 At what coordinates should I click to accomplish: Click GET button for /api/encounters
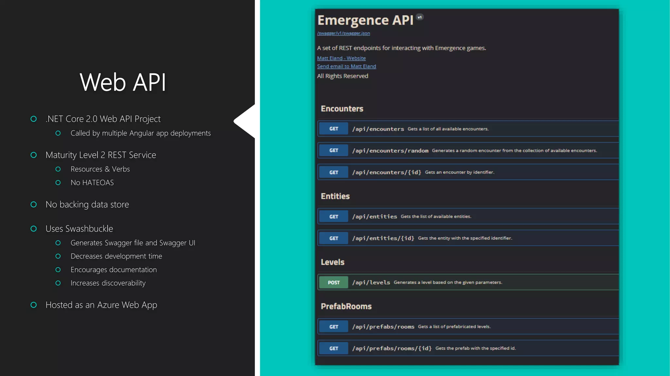click(x=334, y=129)
